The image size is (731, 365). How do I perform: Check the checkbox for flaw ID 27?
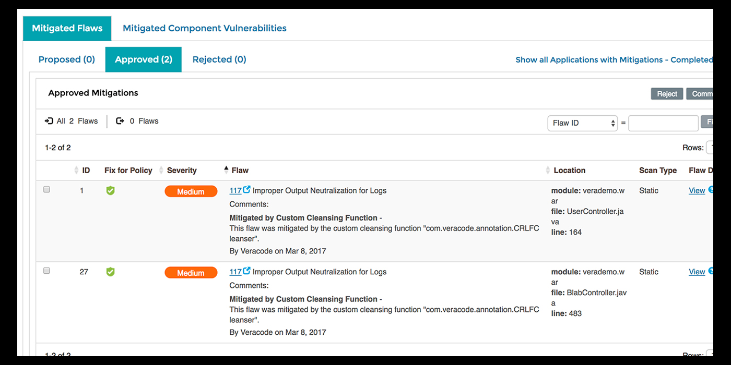[46, 270]
